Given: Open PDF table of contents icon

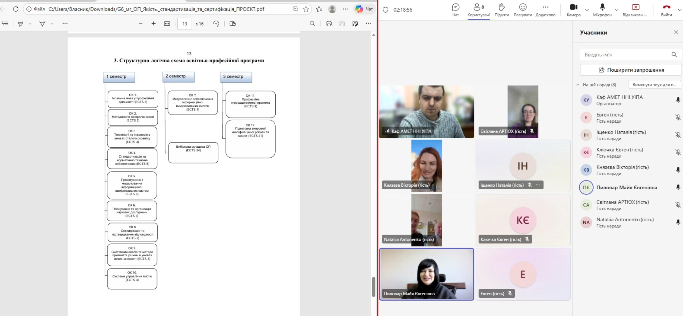Looking at the screenshot, I should pos(5,24).
